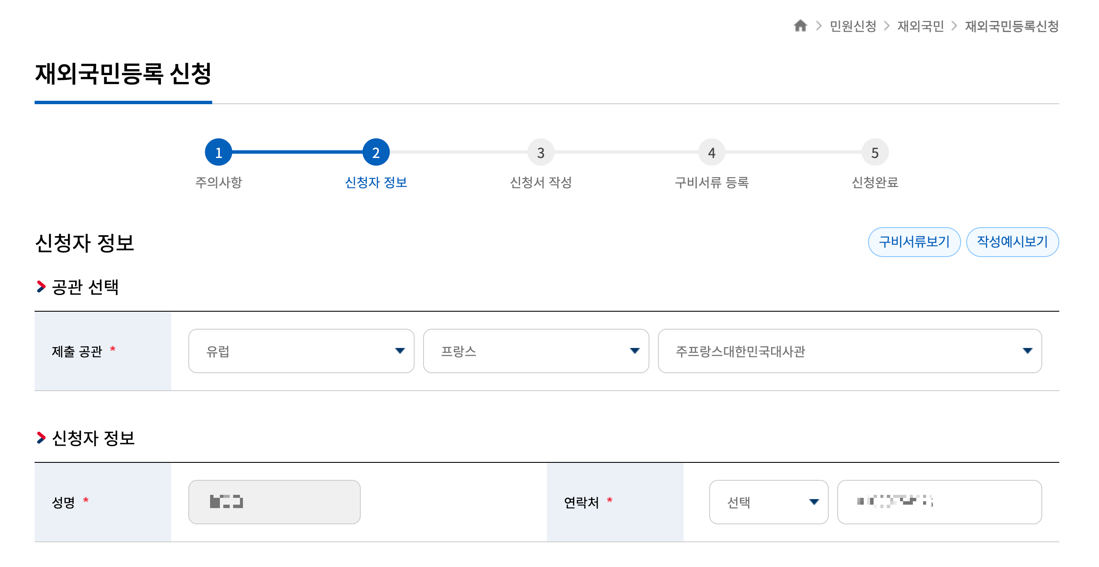Open 재외국민등록신청 breadcrumb link
Screen dimensions: 1099x567
click(1011, 26)
